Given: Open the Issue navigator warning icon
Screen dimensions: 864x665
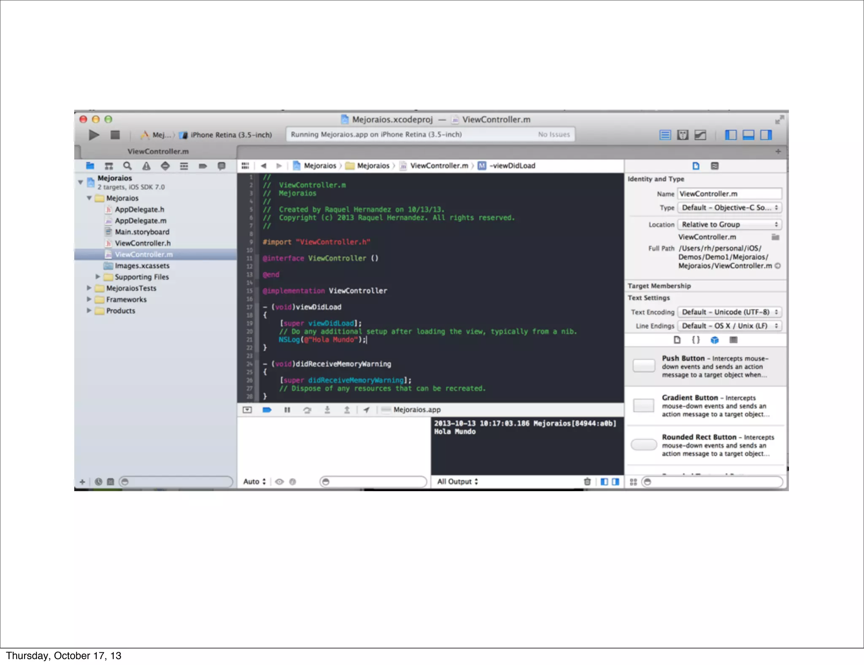Looking at the screenshot, I should pos(146,166).
